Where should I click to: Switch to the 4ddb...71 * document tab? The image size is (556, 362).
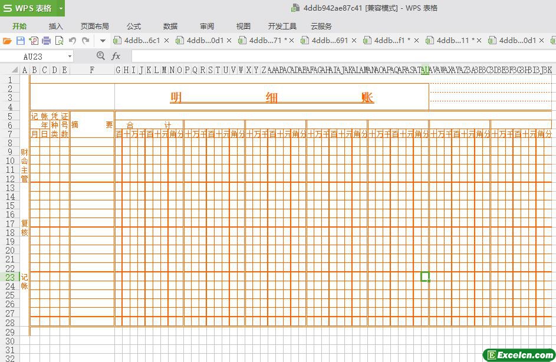click(x=267, y=41)
